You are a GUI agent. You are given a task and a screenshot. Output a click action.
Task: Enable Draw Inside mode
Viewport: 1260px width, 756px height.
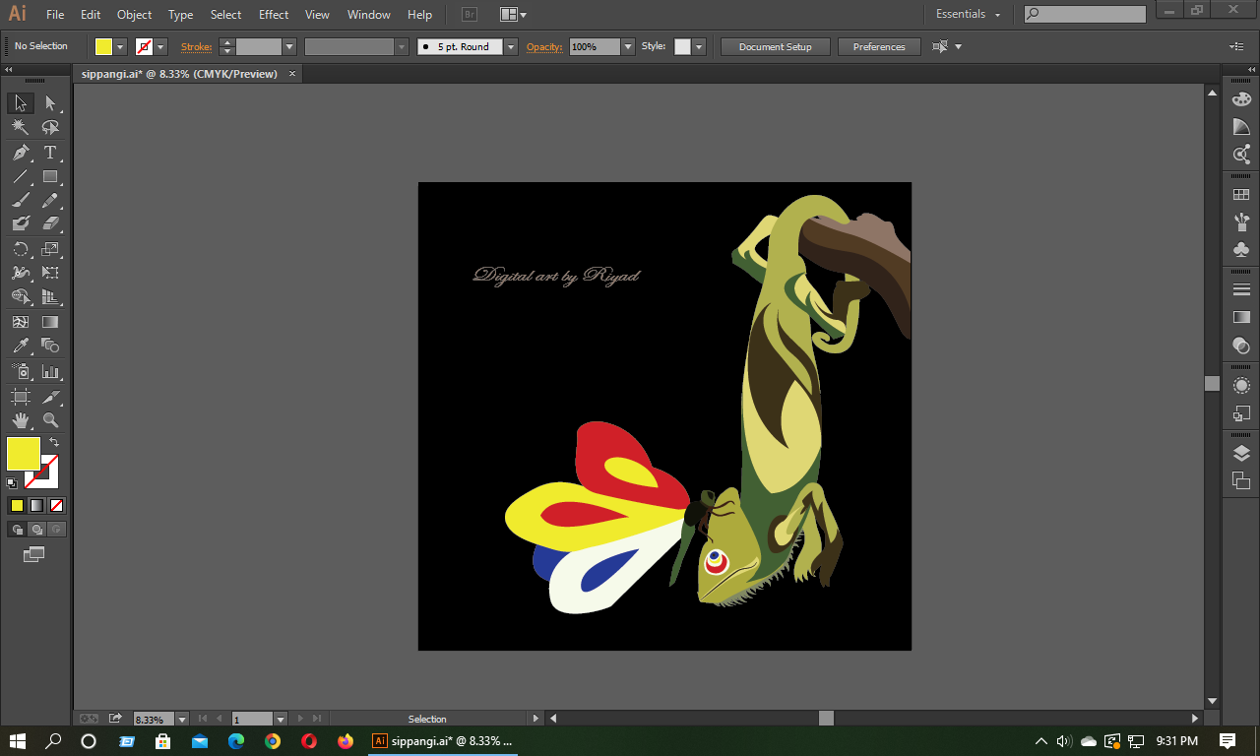pos(57,530)
